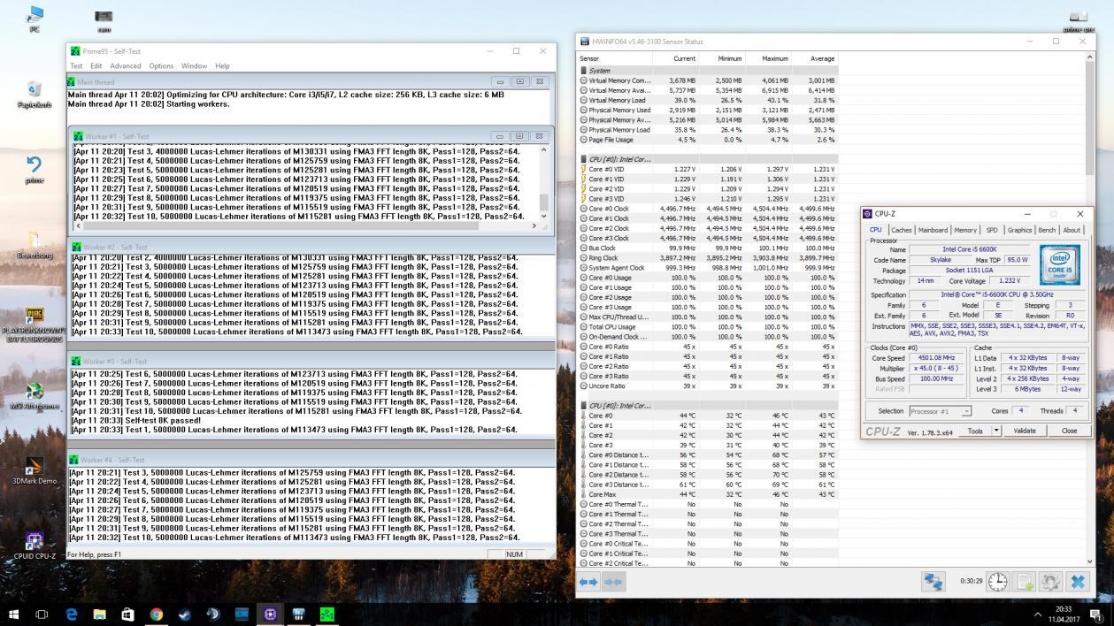The height and width of the screenshot is (626, 1114).
Task: Select CPUID CPU-Z desktop icon
Action: pyautogui.click(x=35, y=546)
